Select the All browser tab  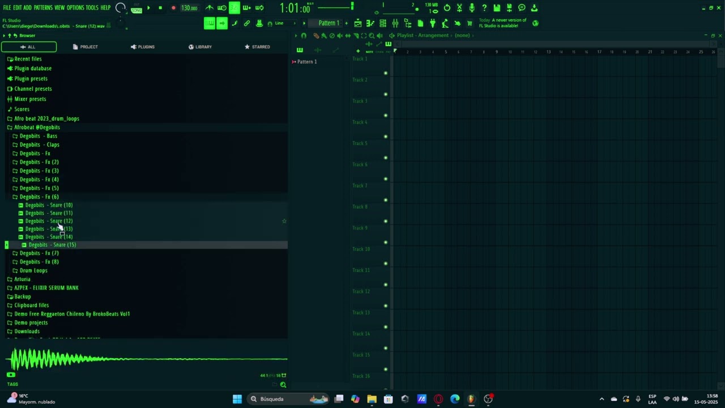(x=28, y=47)
